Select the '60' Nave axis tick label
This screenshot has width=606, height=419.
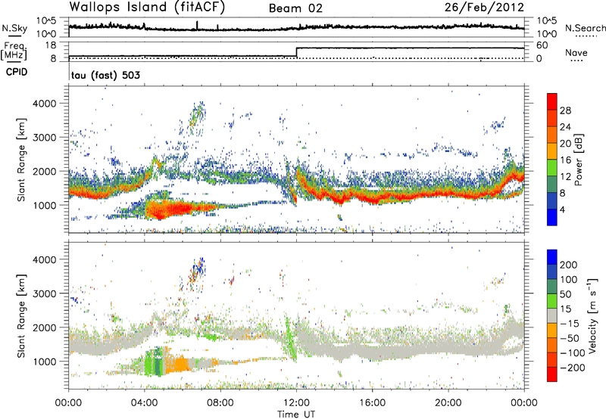tap(542, 45)
